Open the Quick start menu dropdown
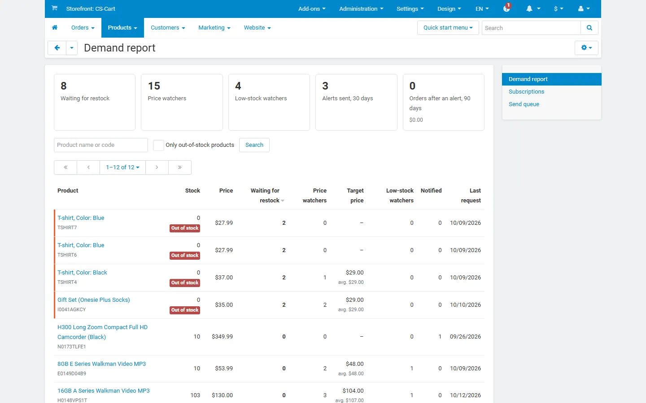 click(448, 28)
